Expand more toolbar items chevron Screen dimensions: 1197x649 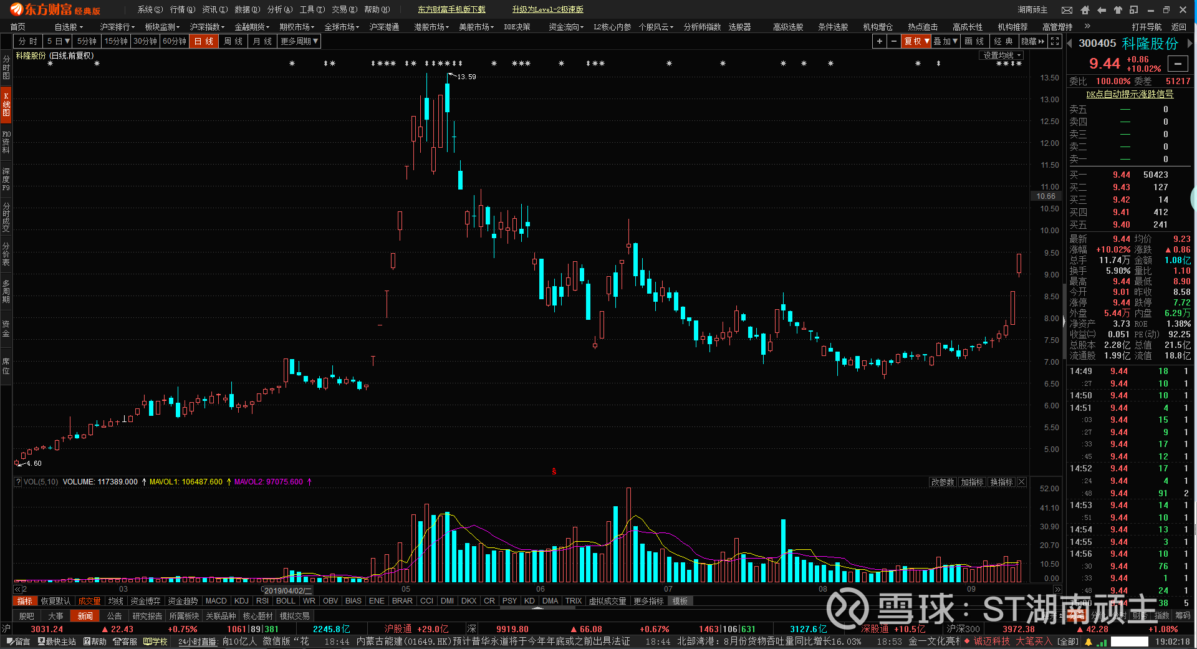coord(1087,26)
